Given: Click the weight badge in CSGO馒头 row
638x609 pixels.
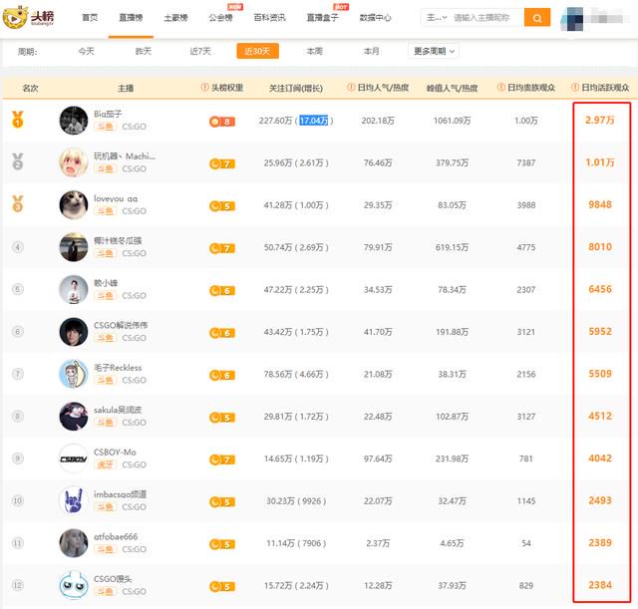Looking at the screenshot, I should click(222, 587).
